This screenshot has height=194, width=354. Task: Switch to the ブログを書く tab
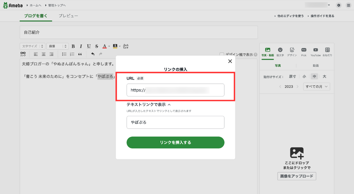click(x=36, y=16)
